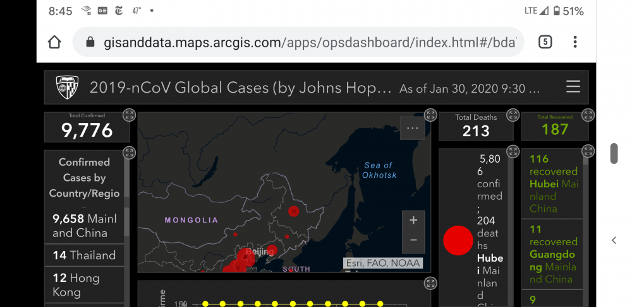Expand the recovered list panel

(x=588, y=151)
